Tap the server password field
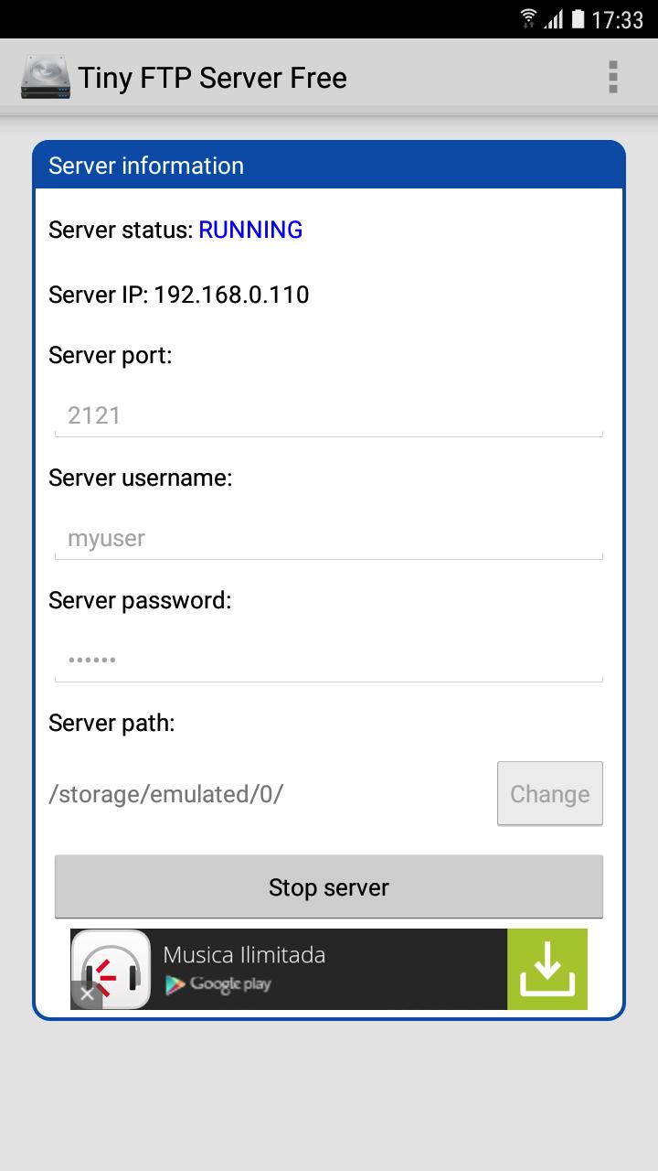Image resolution: width=658 pixels, height=1171 pixels. [x=329, y=661]
